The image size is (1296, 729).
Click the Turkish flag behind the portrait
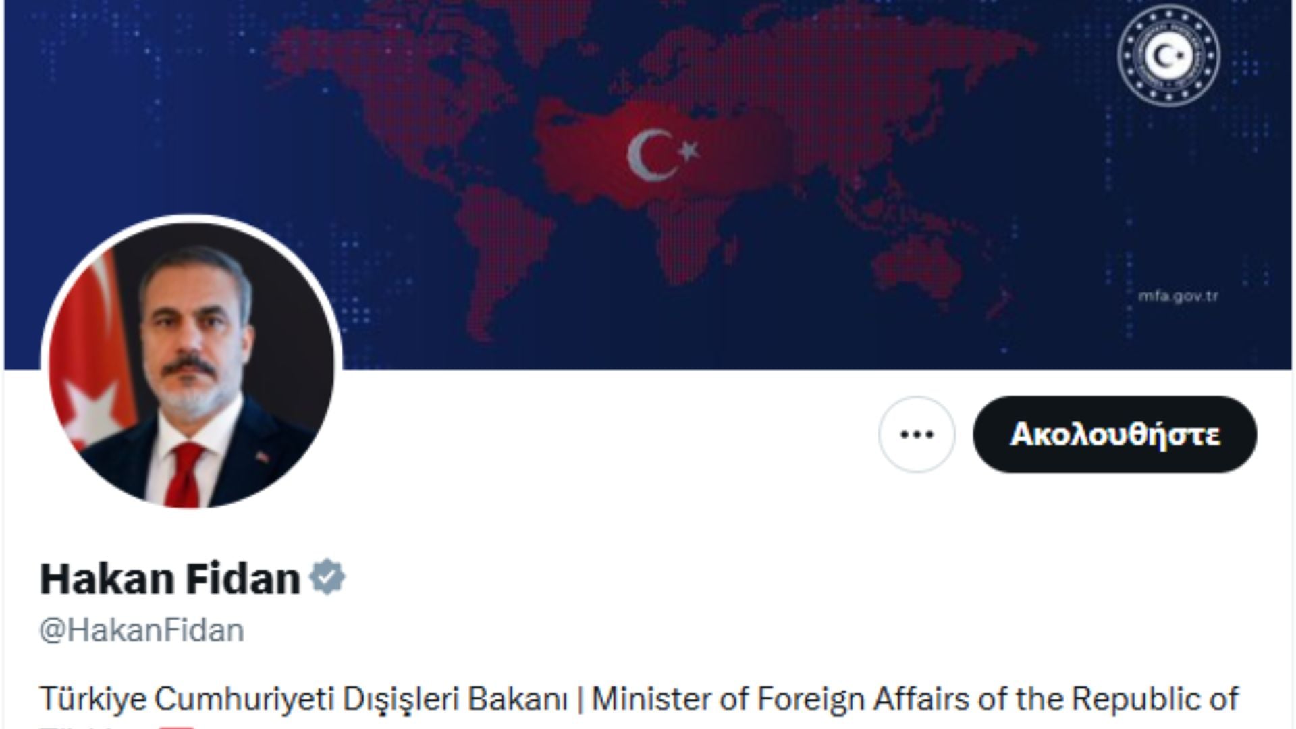tap(91, 351)
